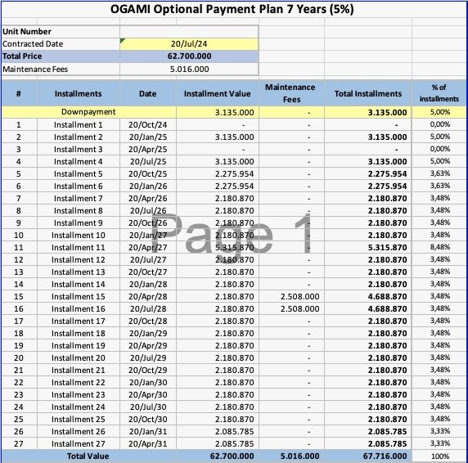Click the Maintenance Fees label near the top
The height and width of the screenshot is (463, 468).
coord(35,70)
